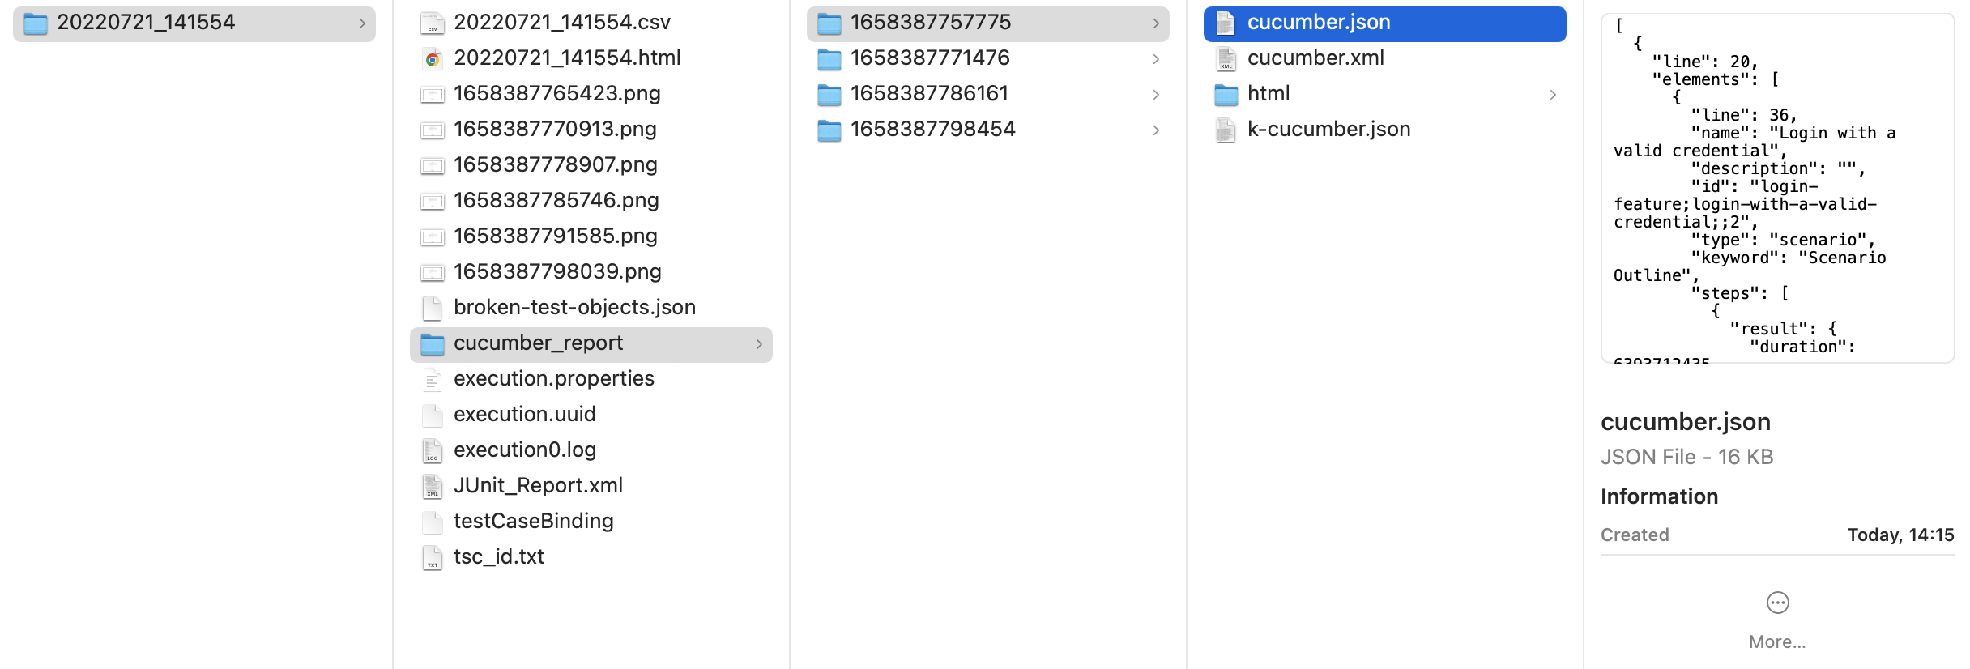Click the LOG file icon of execution0.log
Image resolution: width=1970 pixels, height=669 pixels.
433,451
